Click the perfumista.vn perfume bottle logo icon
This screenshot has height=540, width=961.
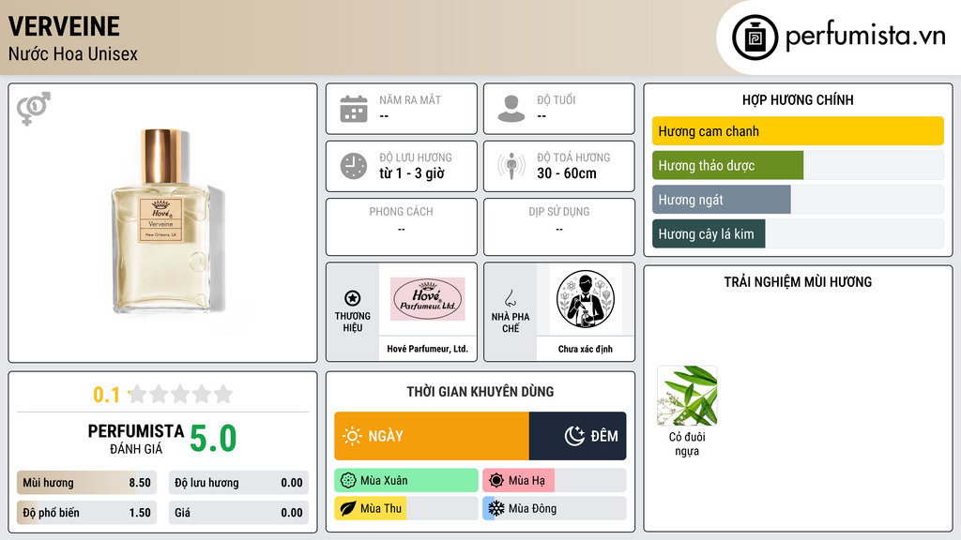click(x=755, y=37)
